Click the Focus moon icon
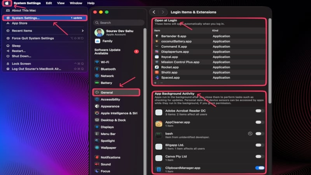 coord(97,171)
